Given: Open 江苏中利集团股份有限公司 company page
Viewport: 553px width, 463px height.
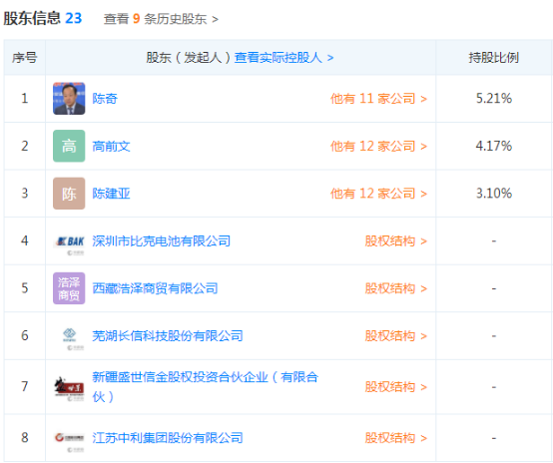Looking at the screenshot, I should click(x=168, y=438).
